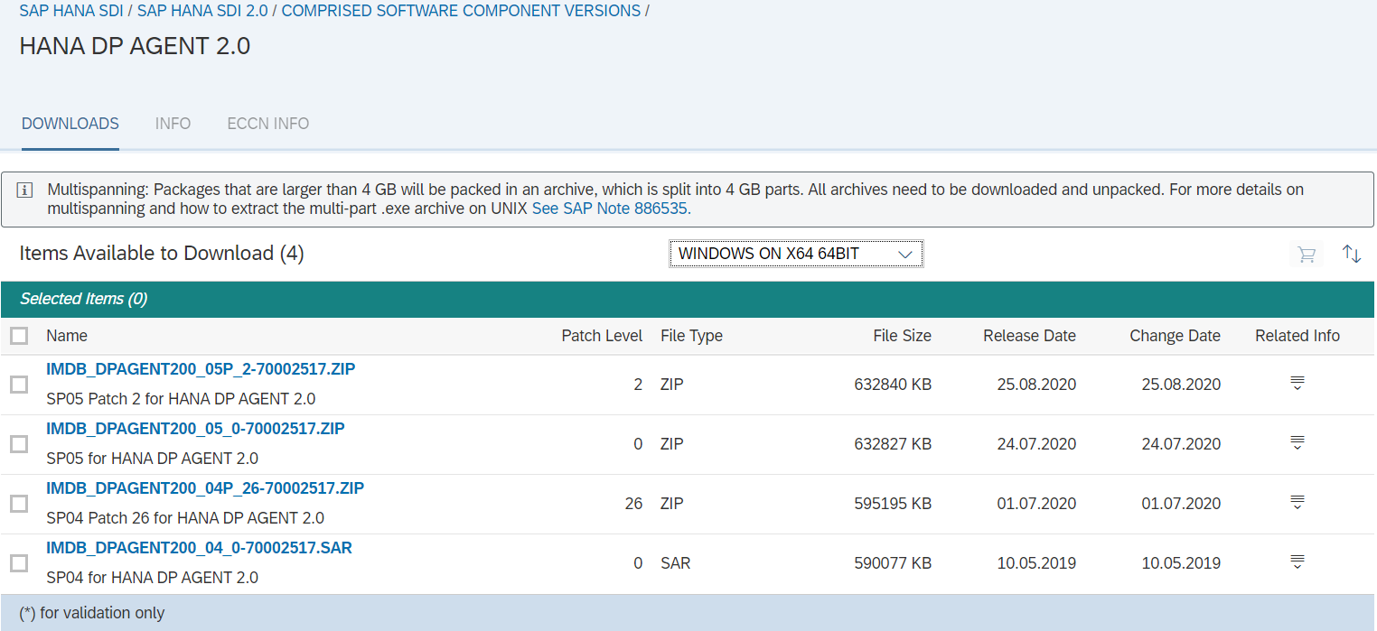Open related info for SP04 Patch 26 row
The image size is (1377, 631).
click(1297, 503)
